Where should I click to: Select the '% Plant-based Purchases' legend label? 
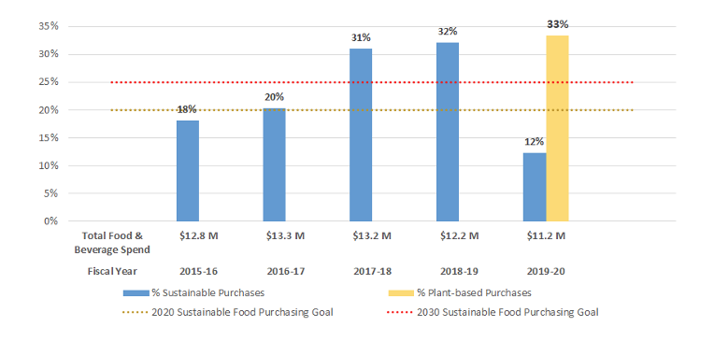coord(474,293)
